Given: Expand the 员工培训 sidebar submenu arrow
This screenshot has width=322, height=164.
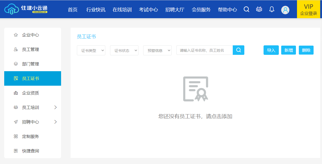Looking at the screenshot, I should coord(55,107).
